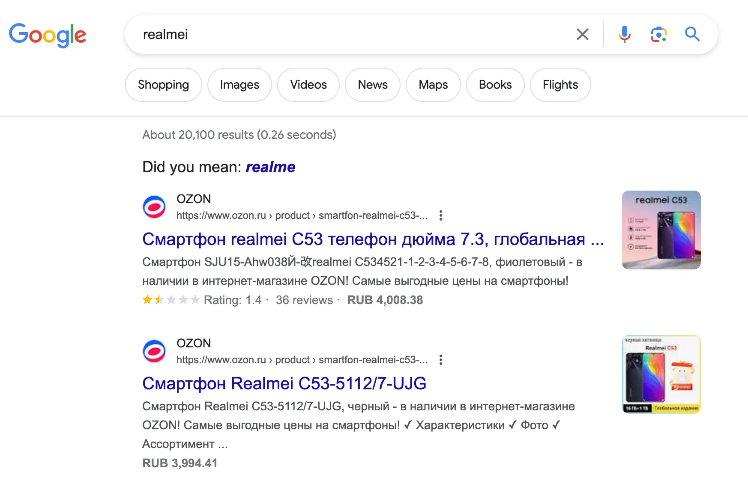Switch to the Shopping results tab
748x484 pixels.
tap(163, 85)
